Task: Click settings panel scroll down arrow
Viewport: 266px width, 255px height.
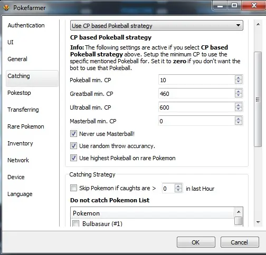Action: [258, 222]
